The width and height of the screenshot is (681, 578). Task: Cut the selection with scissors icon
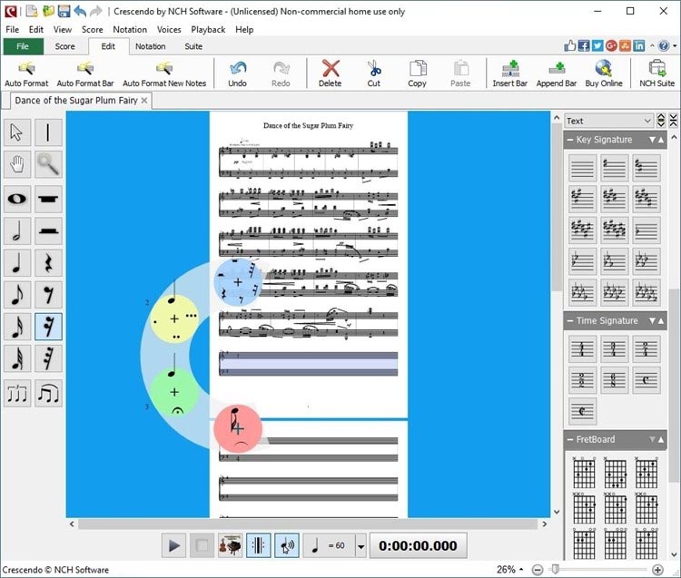(x=373, y=73)
